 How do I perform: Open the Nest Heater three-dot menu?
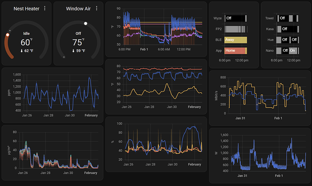[x=45, y=8]
